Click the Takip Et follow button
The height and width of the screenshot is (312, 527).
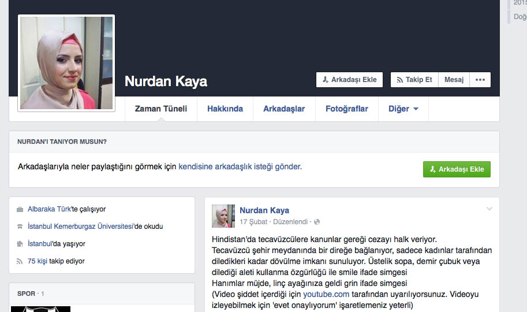[414, 80]
